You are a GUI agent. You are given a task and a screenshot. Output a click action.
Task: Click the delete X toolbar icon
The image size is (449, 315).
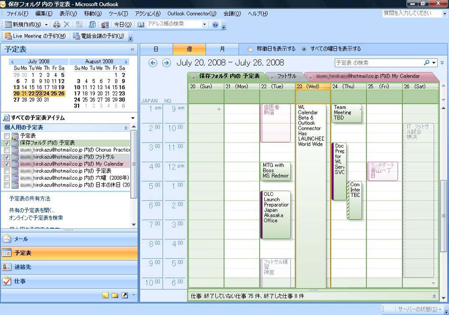point(66,24)
